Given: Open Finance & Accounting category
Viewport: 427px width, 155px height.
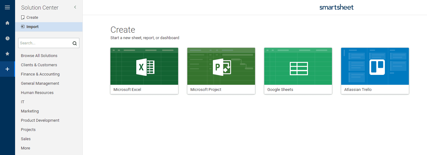Looking at the screenshot, I should pyautogui.click(x=40, y=74).
